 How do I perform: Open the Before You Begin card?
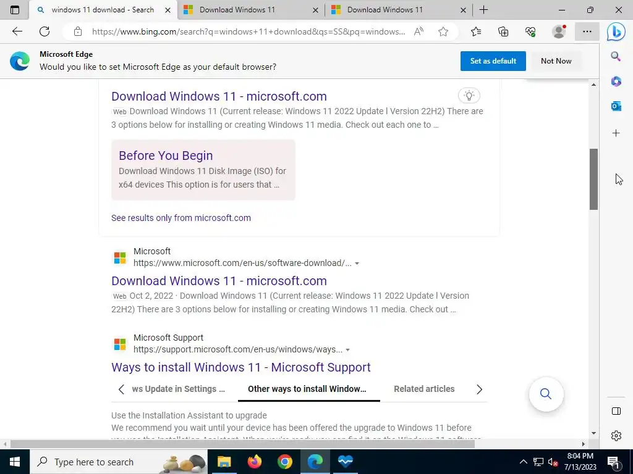(203, 170)
